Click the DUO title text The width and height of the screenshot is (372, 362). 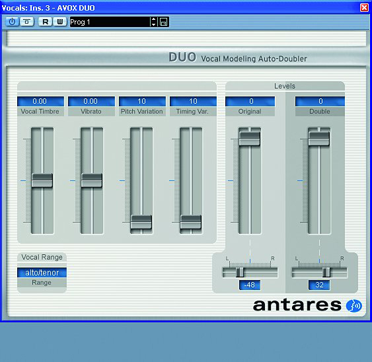pyautogui.click(x=182, y=57)
